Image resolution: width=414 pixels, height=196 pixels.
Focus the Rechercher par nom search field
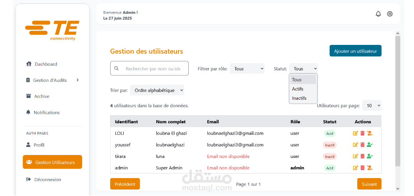click(149, 68)
